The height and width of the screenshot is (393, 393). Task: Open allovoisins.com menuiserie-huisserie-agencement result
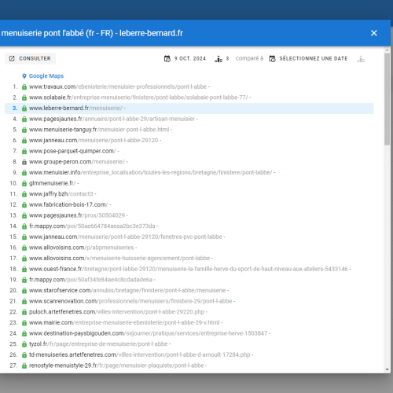[x=119, y=259]
